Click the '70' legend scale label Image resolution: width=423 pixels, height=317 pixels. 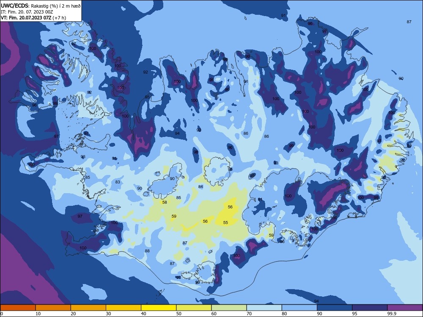pyautogui.click(x=249, y=314)
